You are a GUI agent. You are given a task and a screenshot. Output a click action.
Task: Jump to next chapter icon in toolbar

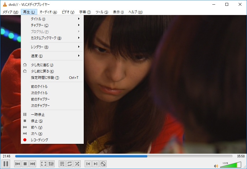pyautogui.click(x=96, y=164)
